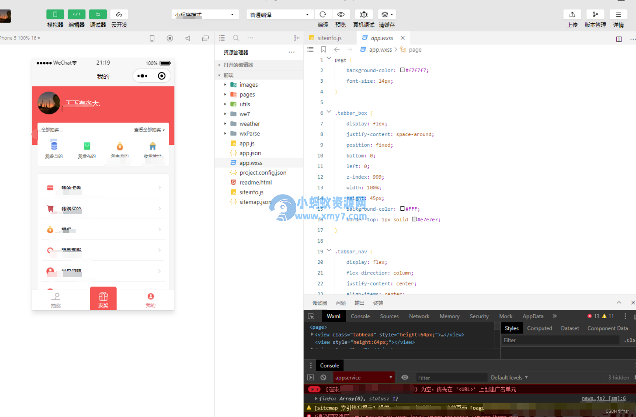The image size is (636, 417).
Task: Switch to the Network debugger tab
Action: [x=419, y=316]
